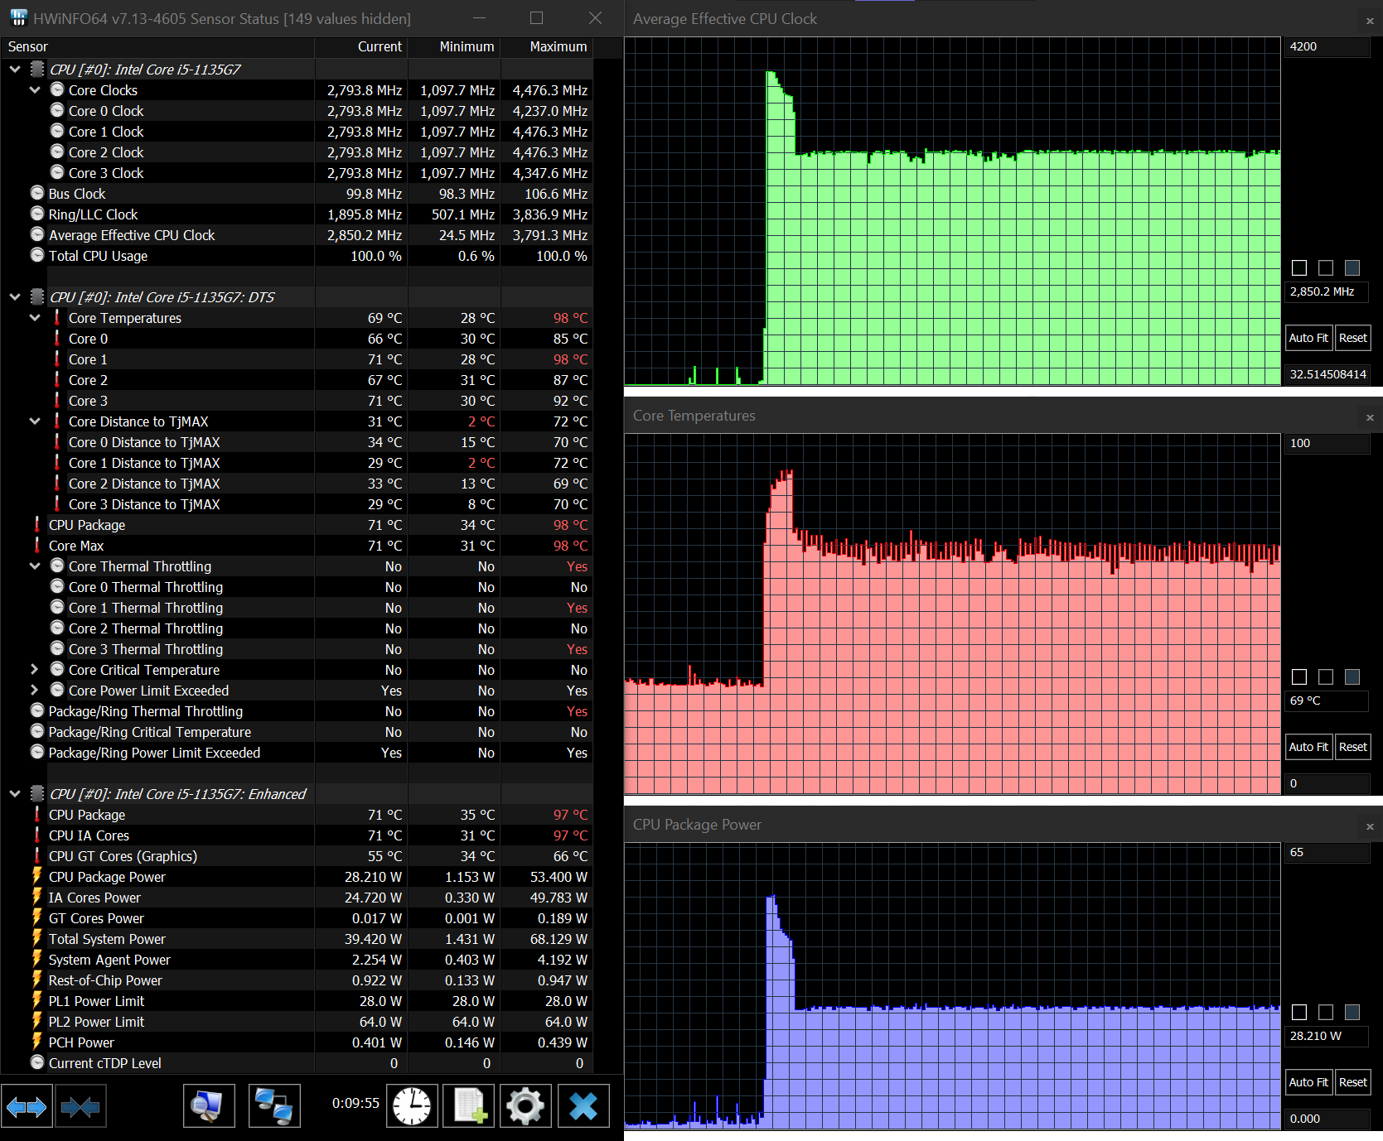Click the 100 maximum field of Core Temperatures graph
The image size is (1383, 1141).
point(1327,444)
